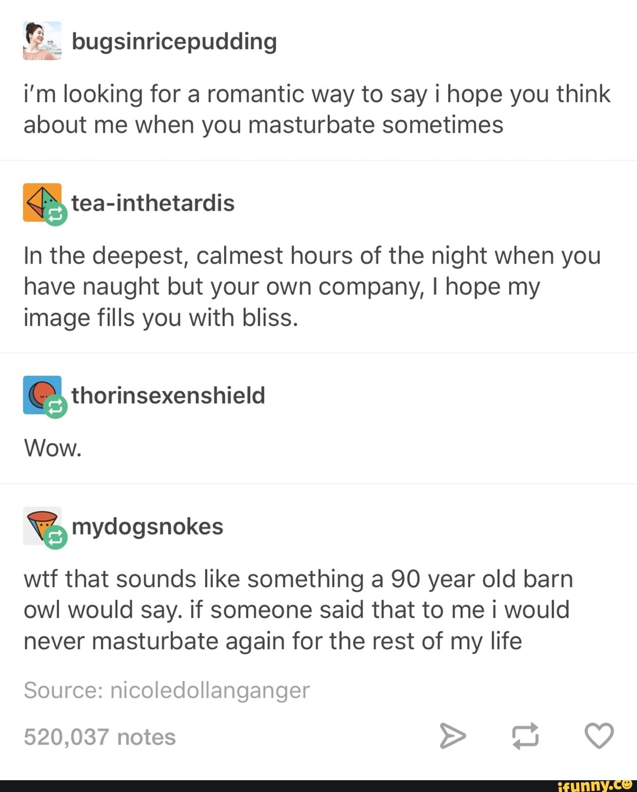Visit the mydogsnokes blog name
Viewport: 637px width, 792px height.
pyautogui.click(x=147, y=527)
